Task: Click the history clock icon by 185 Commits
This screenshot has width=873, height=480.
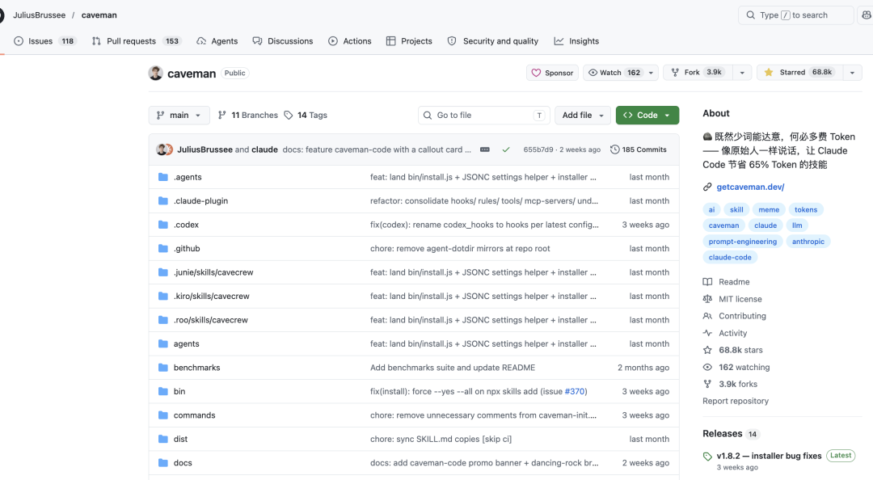Action: tap(615, 149)
